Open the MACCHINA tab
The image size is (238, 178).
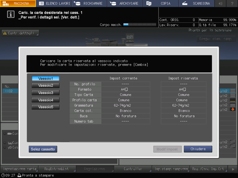pos(18,3)
